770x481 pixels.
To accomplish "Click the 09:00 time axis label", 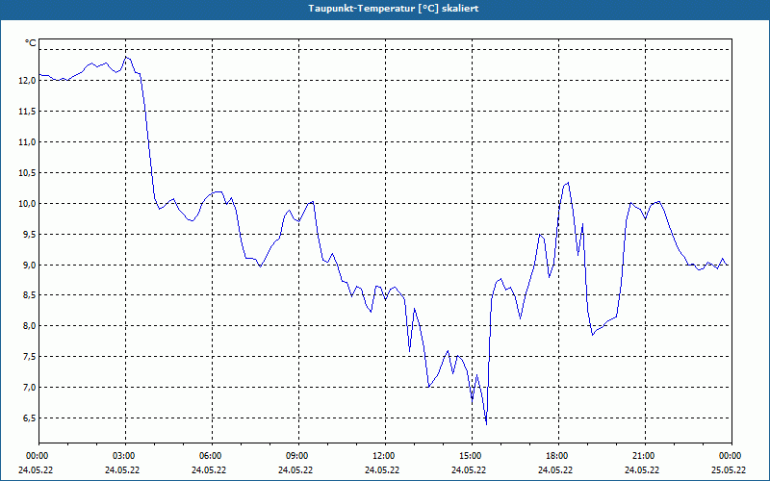I will [x=298, y=456].
